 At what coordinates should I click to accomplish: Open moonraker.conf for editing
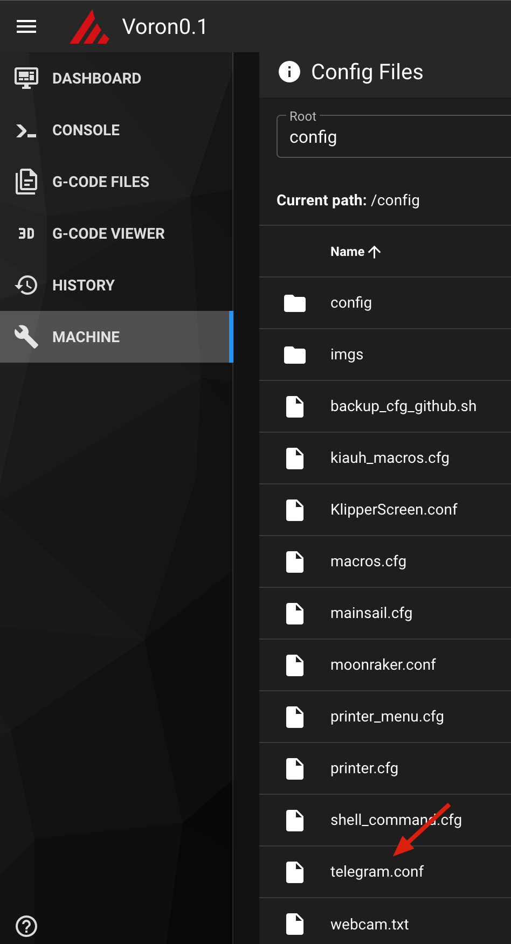(383, 665)
